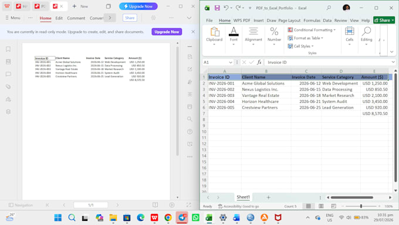Dismiss the read-only mode banner
This screenshot has height=225, width=399.
point(193,32)
